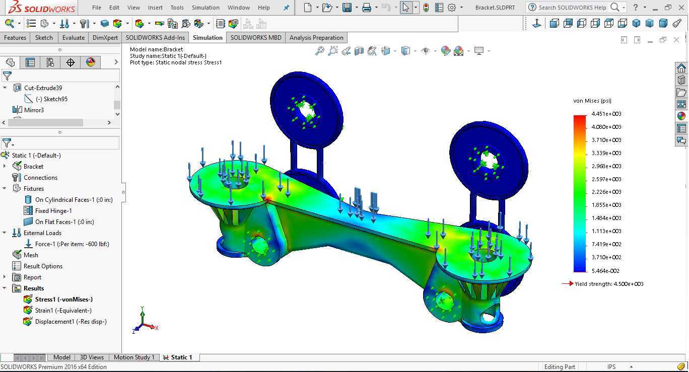Image resolution: width=689 pixels, height=372 pixels.
Task: Open the Tools menu
Action: click(x=177, y=8)
